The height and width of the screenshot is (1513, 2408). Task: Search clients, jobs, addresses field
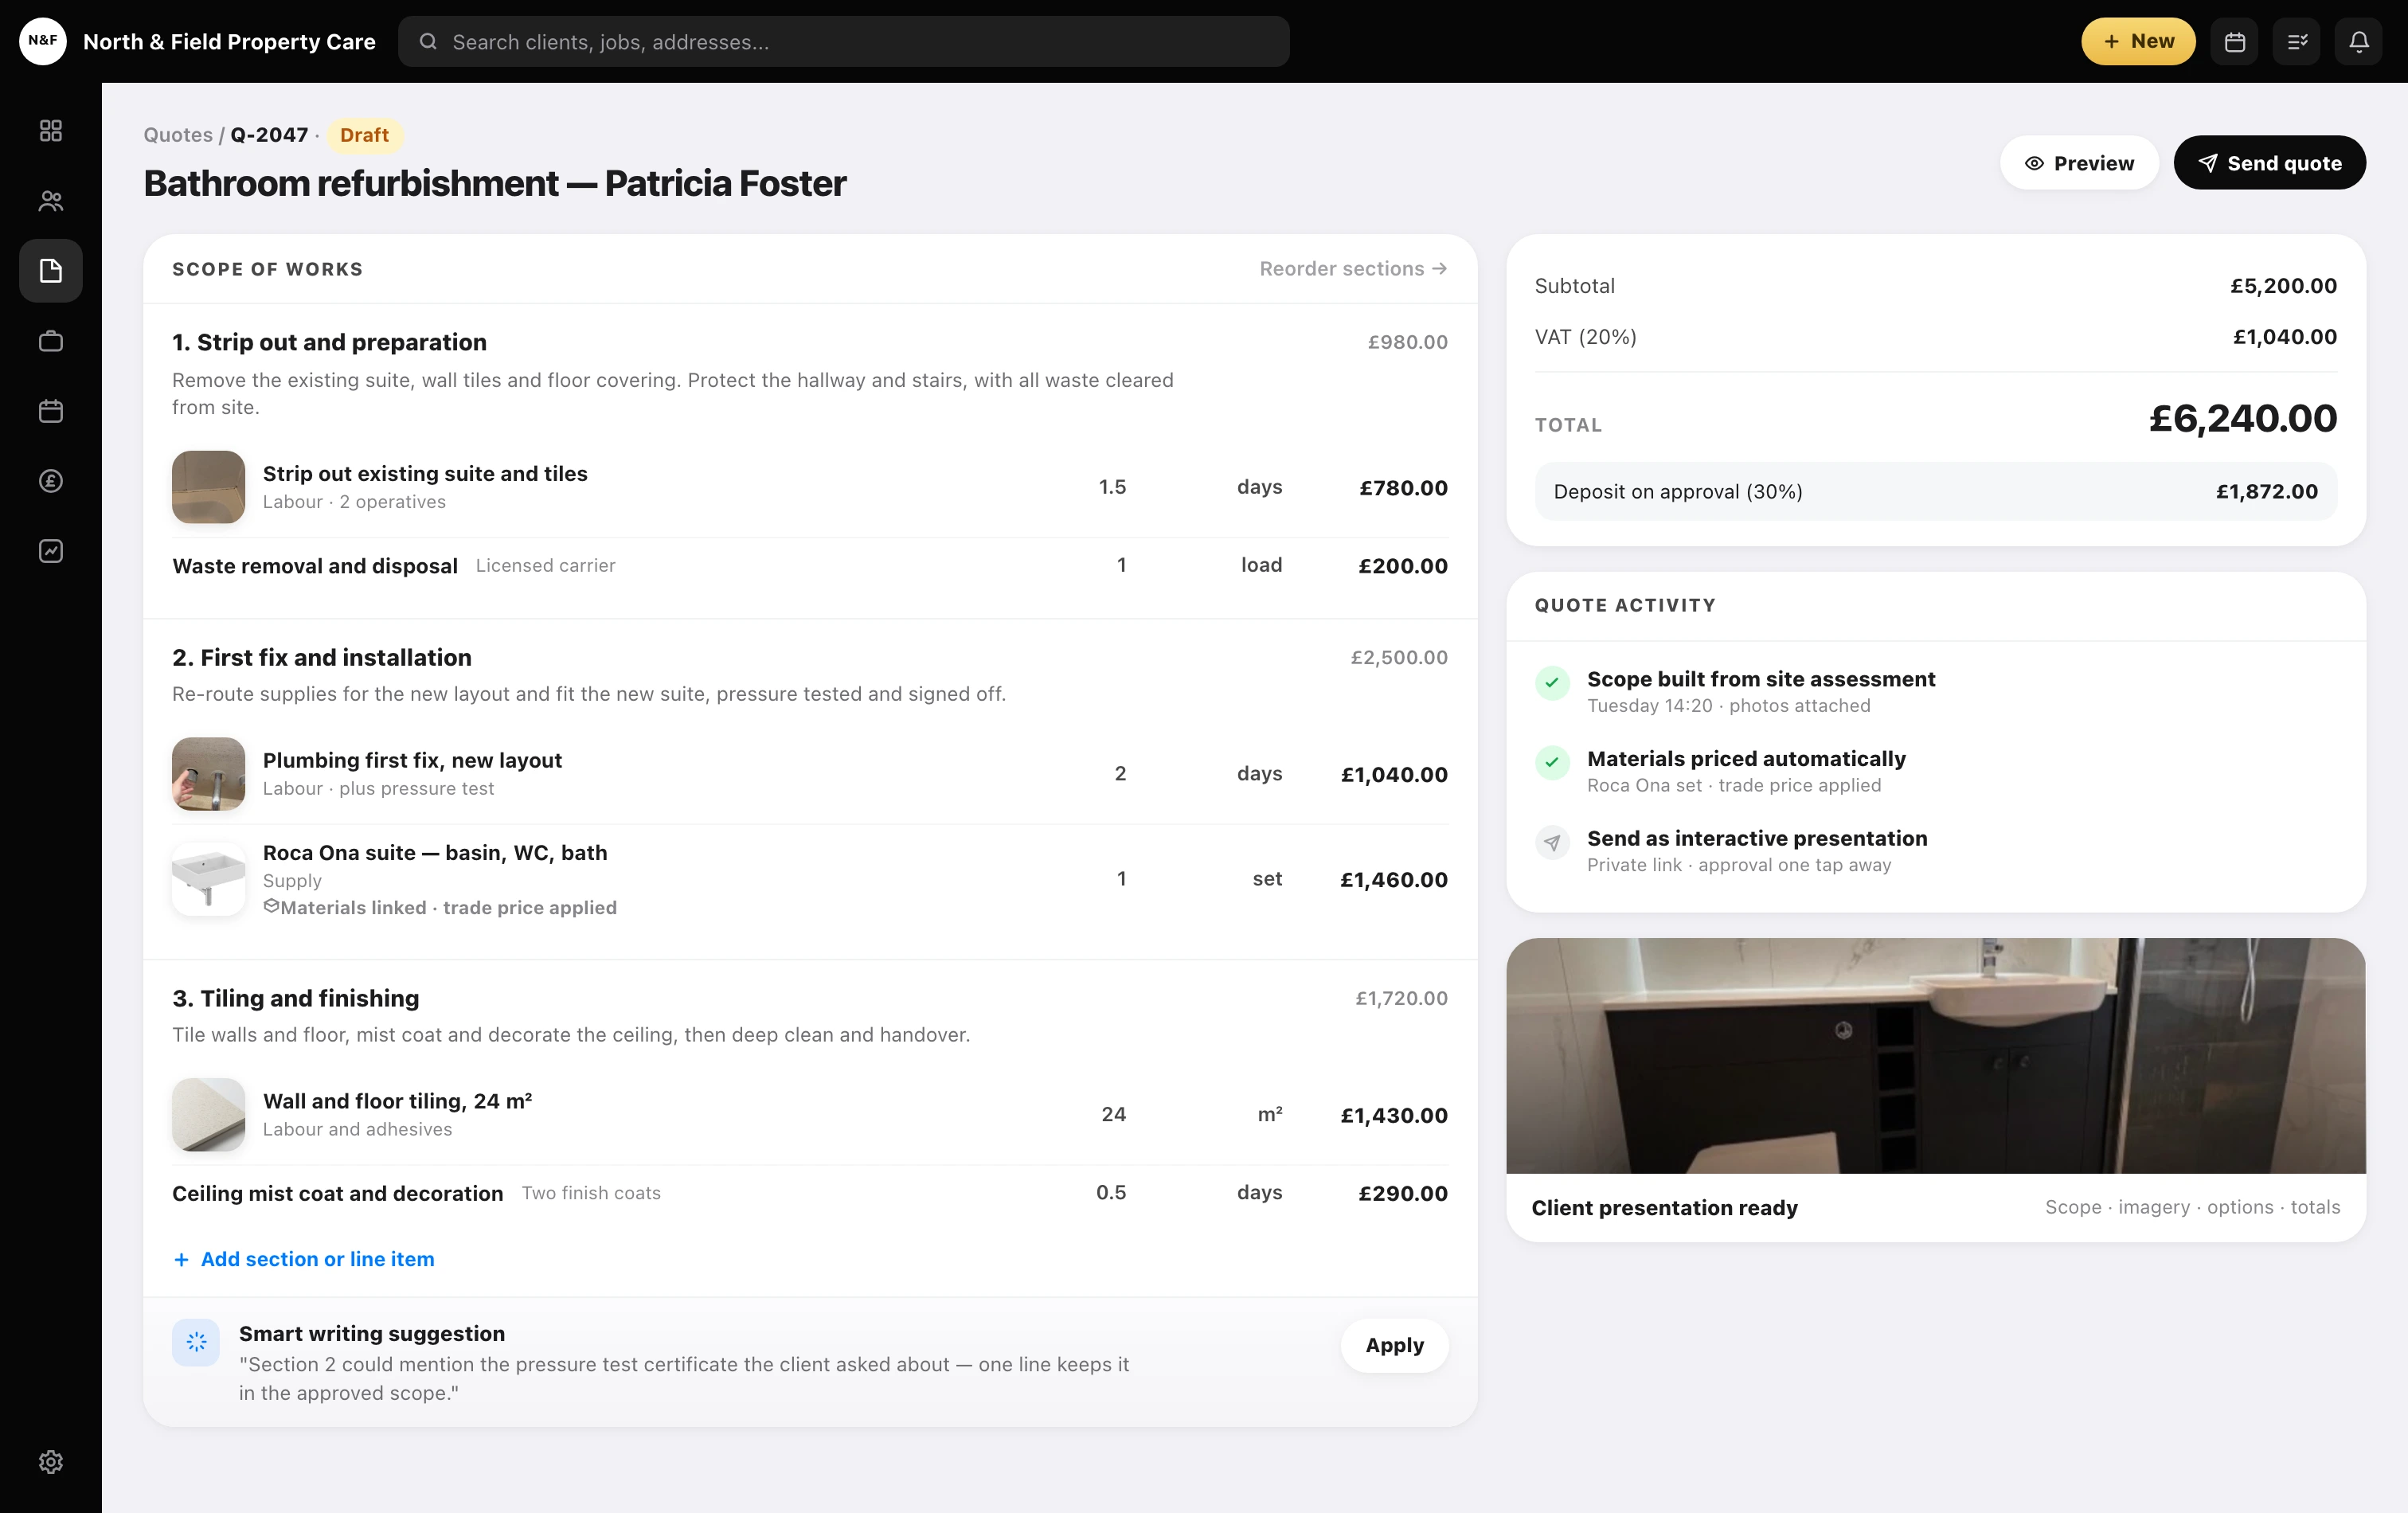tap(844, 41)
